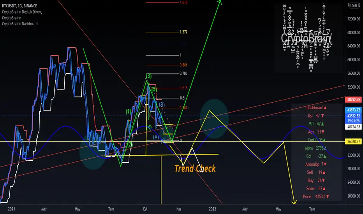The width and height of the screenshot is (363, 214).
Task: Select the green (3) Elliott wave label
Action: [x=149, y=76]
